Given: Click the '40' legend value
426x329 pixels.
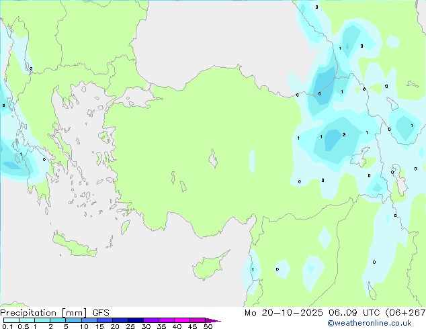Looking at the screenshot, I should [177, 326].
